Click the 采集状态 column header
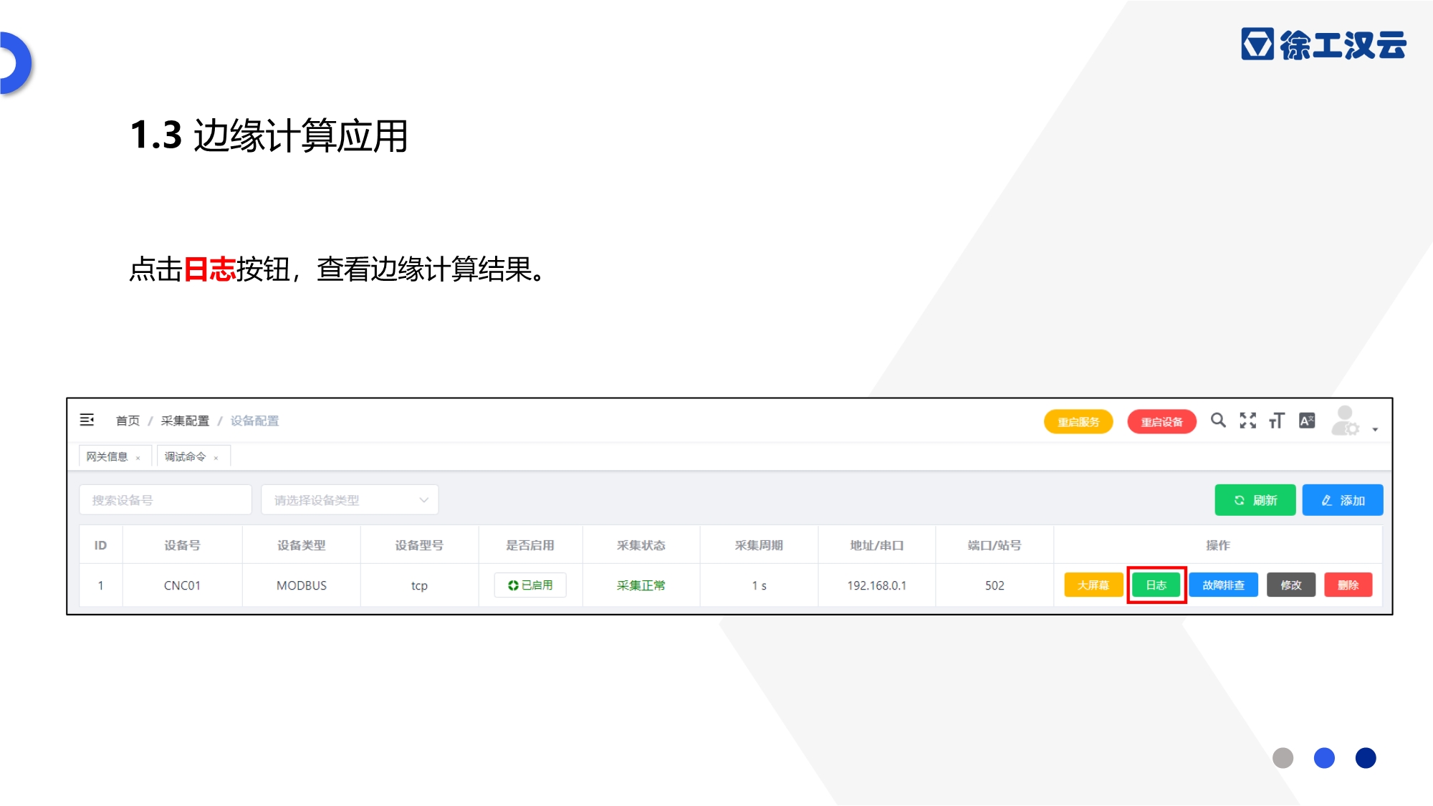Viewport: 1433px width, 806px height. (641, 545)
